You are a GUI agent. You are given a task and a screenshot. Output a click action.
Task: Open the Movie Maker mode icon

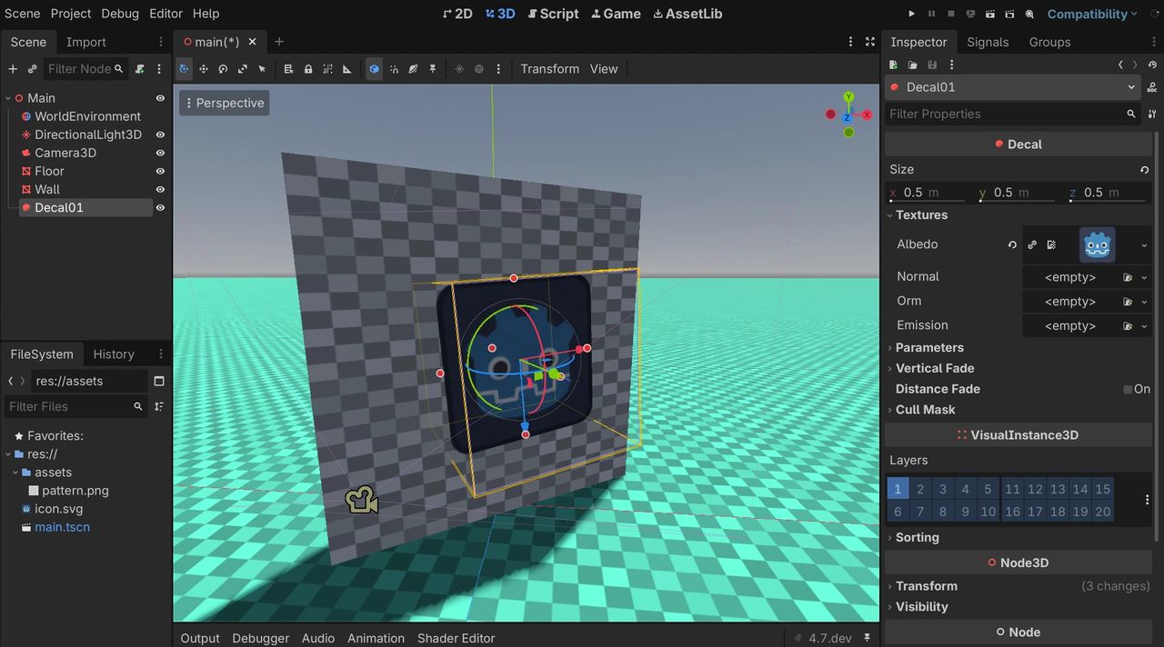(x=1030, y=14)
